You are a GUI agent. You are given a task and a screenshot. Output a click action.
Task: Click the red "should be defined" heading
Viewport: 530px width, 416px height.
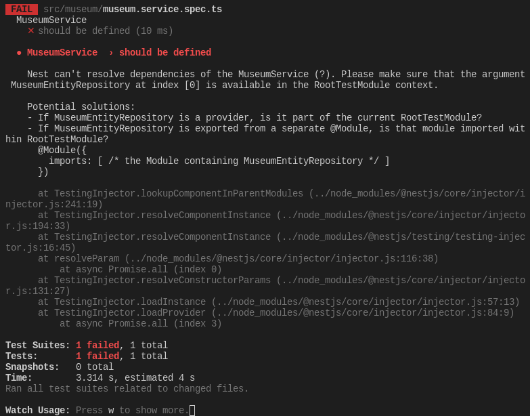pyautogui.click(x=165, y=52)
